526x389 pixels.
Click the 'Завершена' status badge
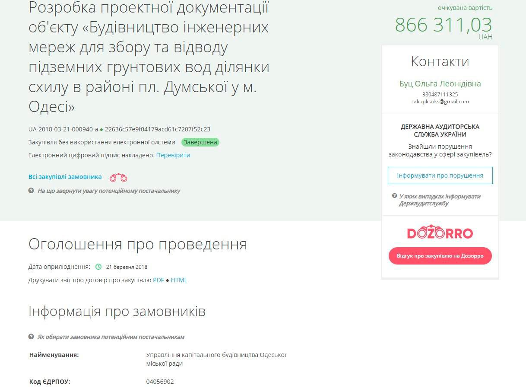[200, 142]
